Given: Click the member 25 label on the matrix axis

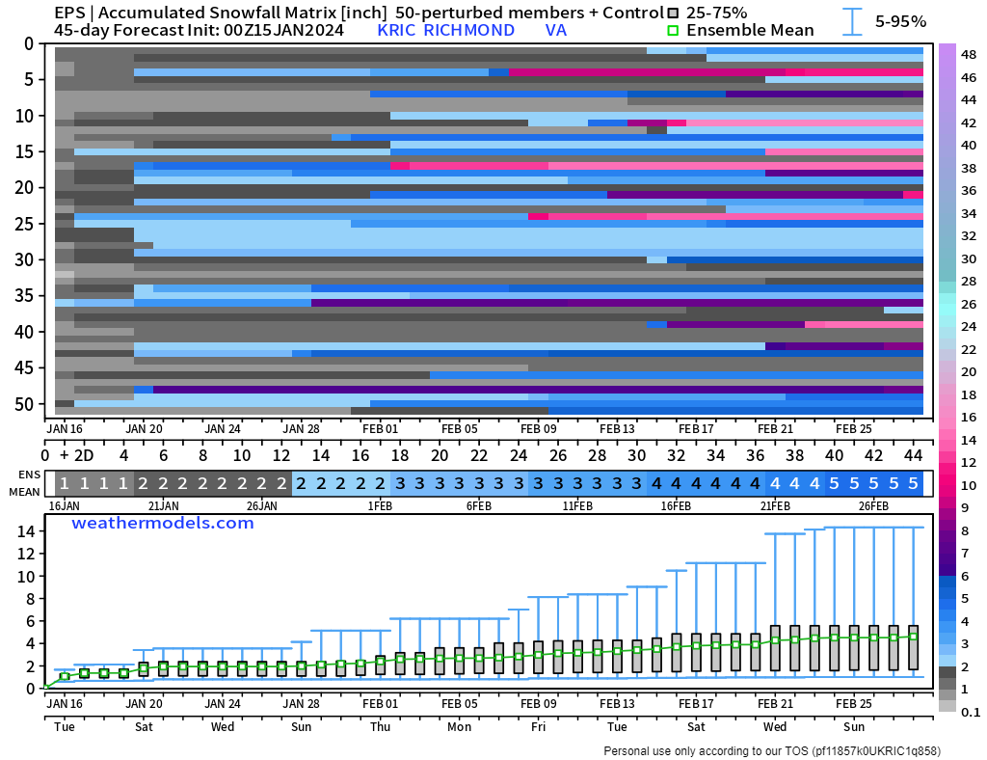Looking at the screenshot, I should (x=24, y=224).
